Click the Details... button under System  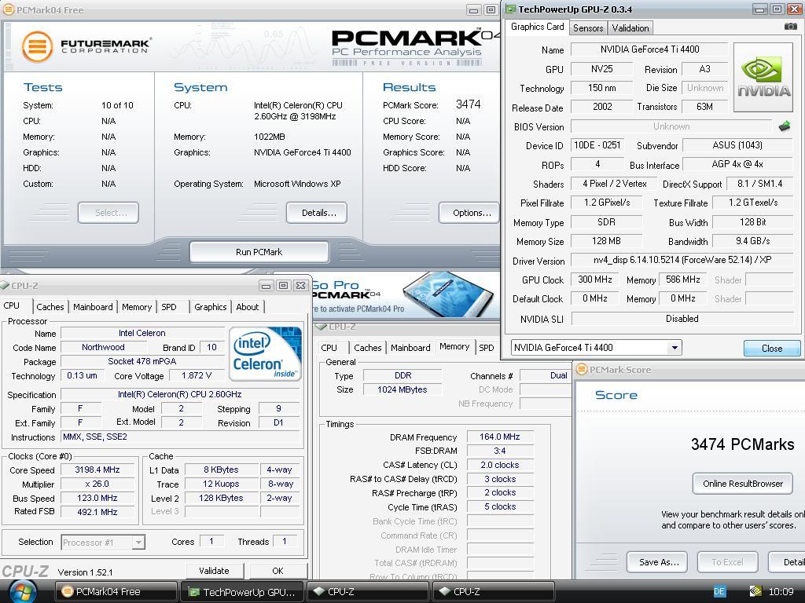(x=317, y=213)
